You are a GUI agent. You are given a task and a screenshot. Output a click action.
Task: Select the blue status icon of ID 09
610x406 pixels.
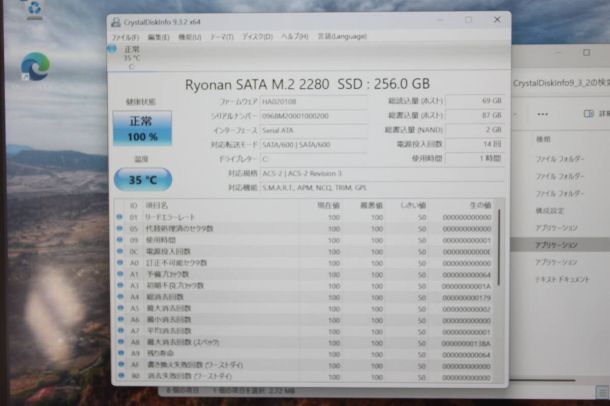(119, 240)
